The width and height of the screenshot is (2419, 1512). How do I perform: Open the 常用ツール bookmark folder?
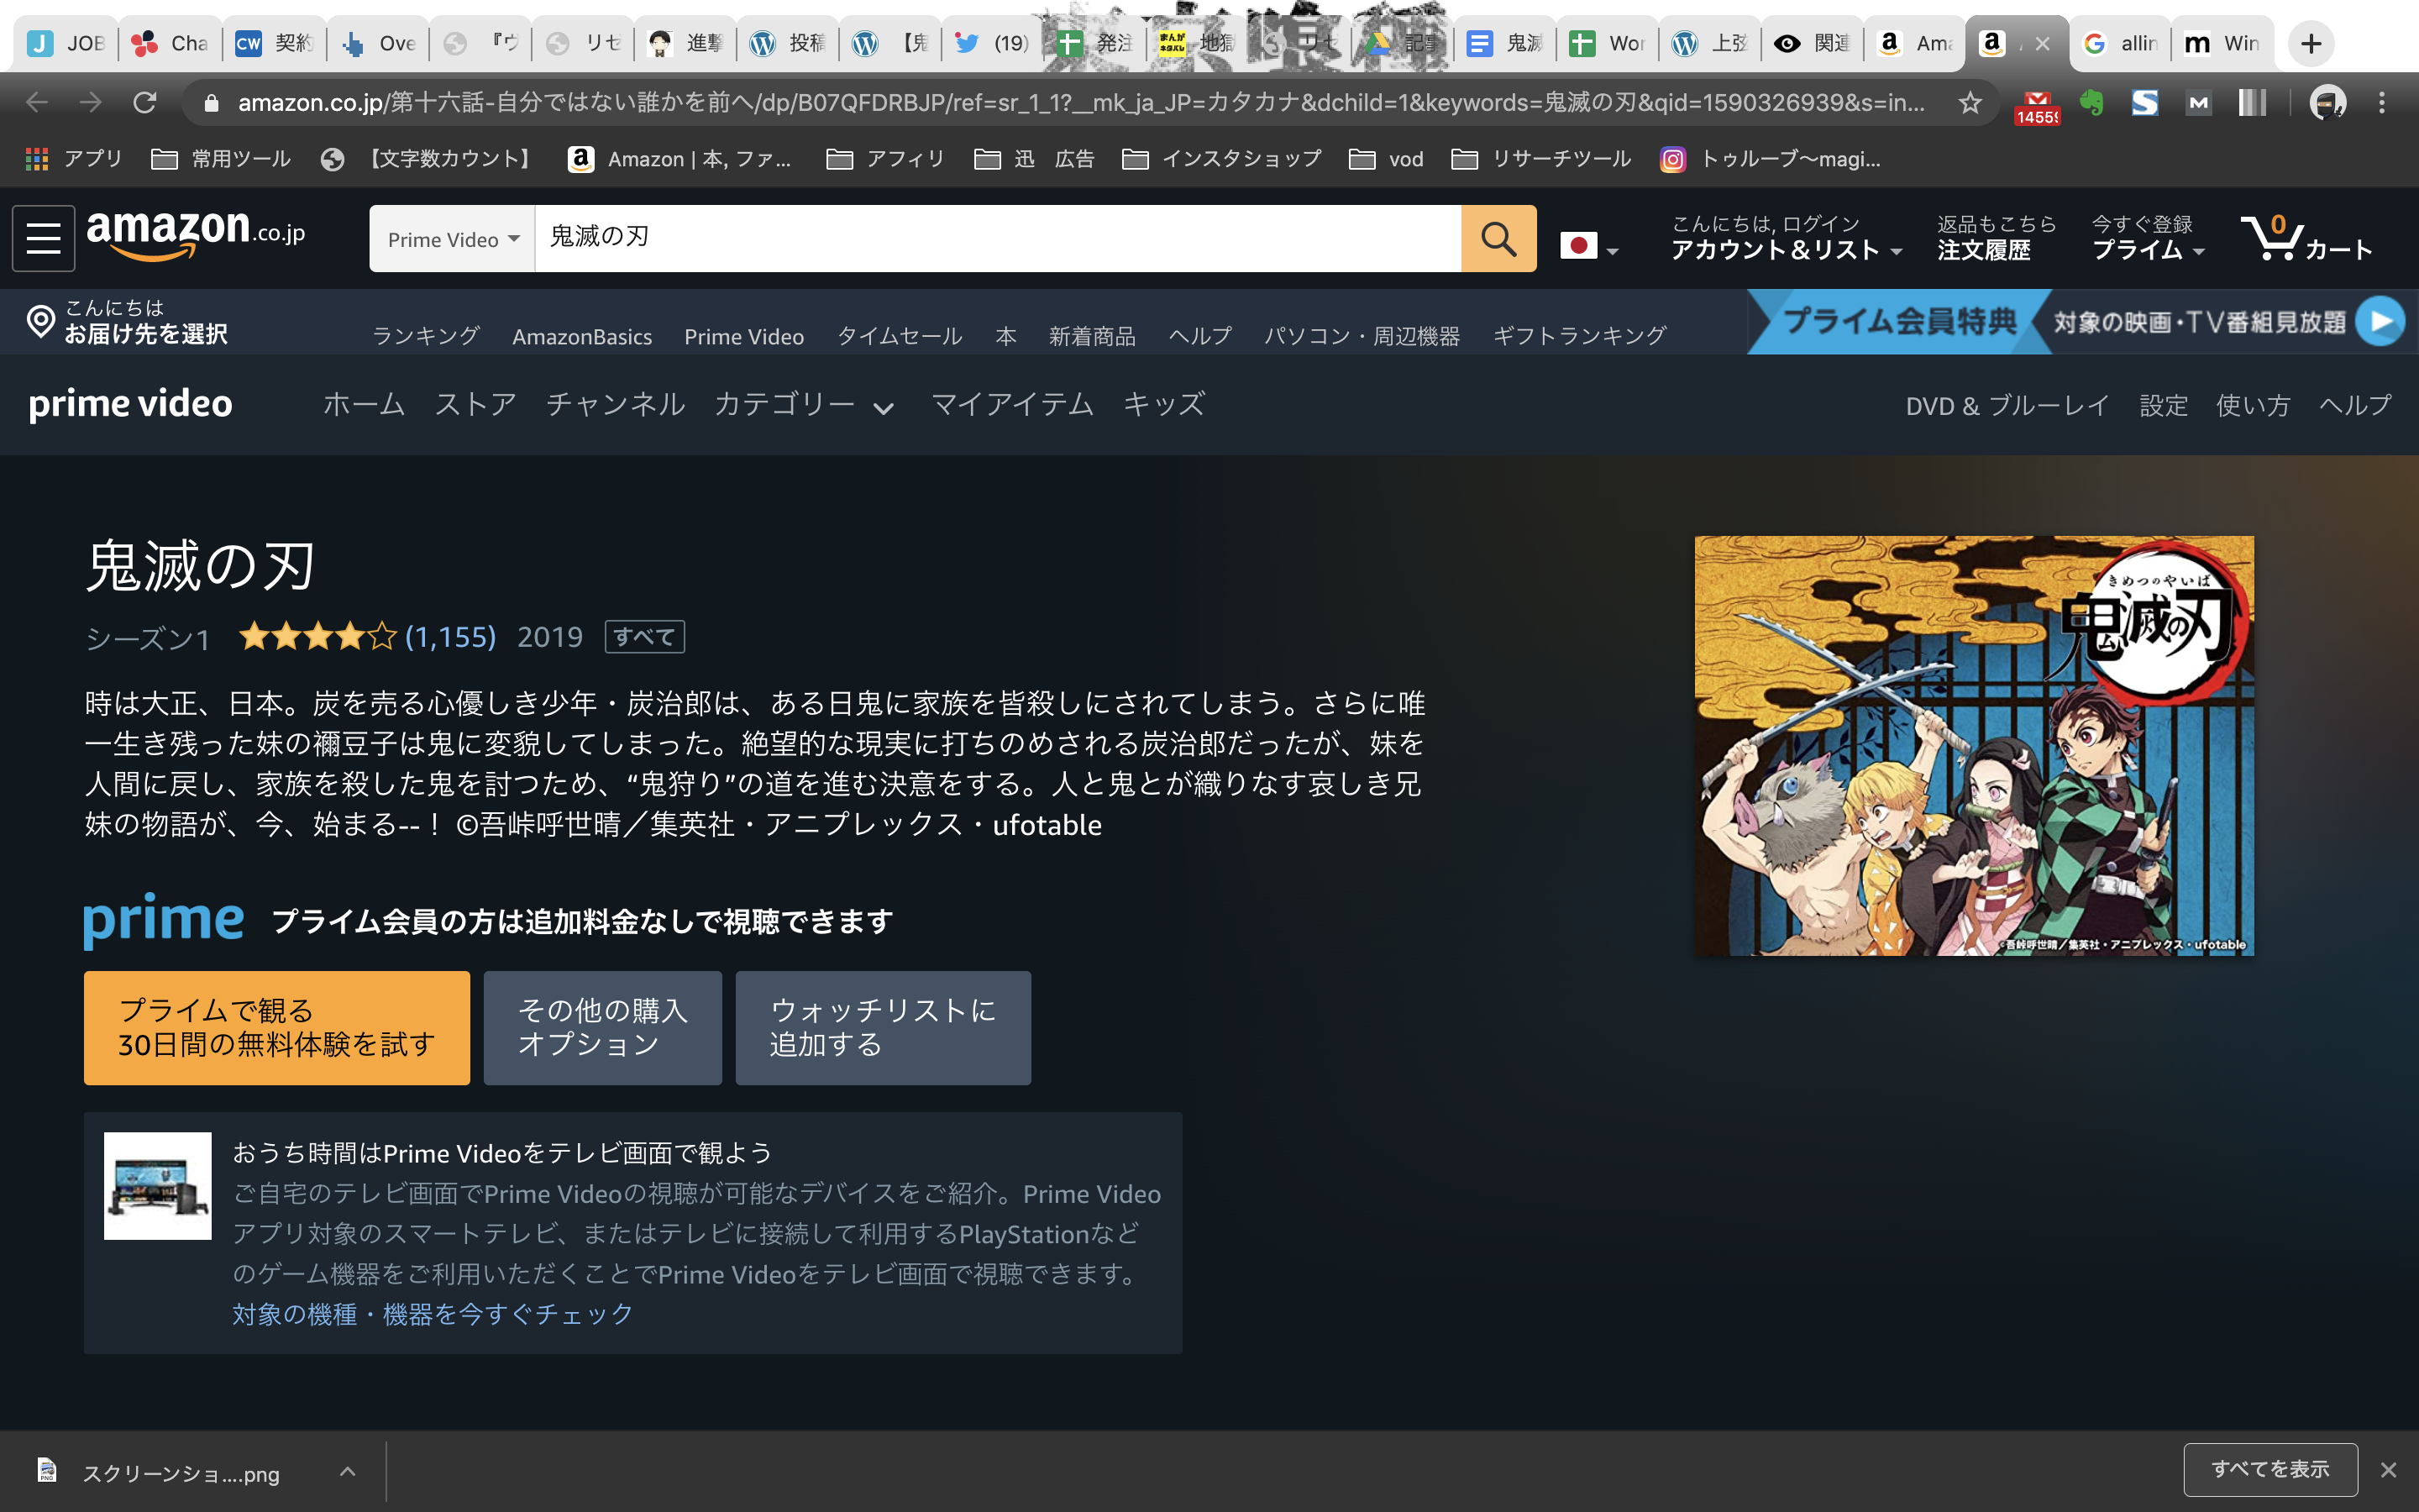221,159
